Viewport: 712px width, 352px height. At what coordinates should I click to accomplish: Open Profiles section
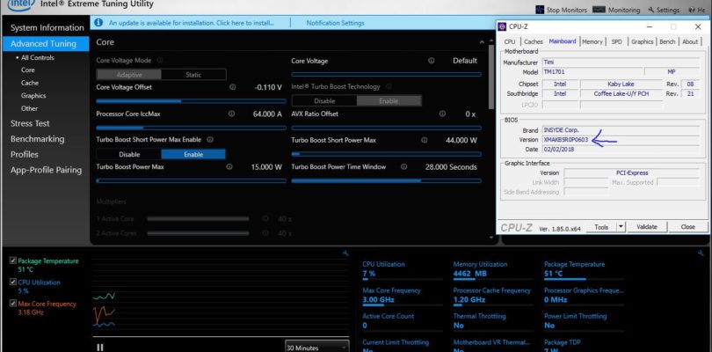coord(24,154)
